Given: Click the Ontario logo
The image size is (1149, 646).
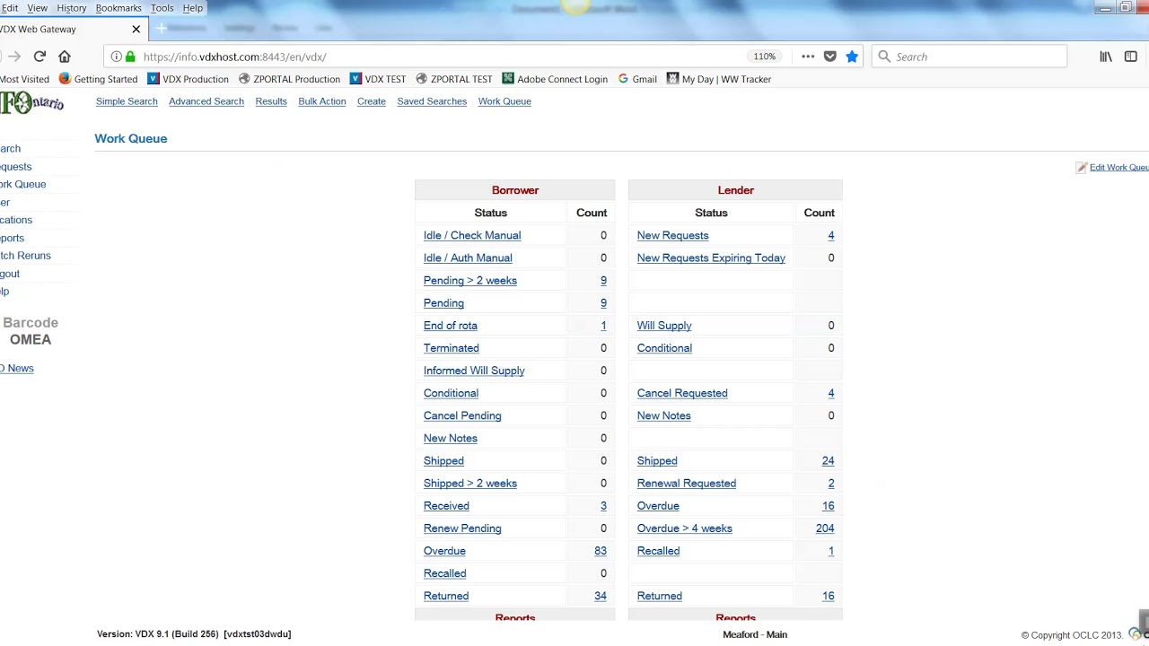Looking at the screenshot, I should (x=31, y=103).
